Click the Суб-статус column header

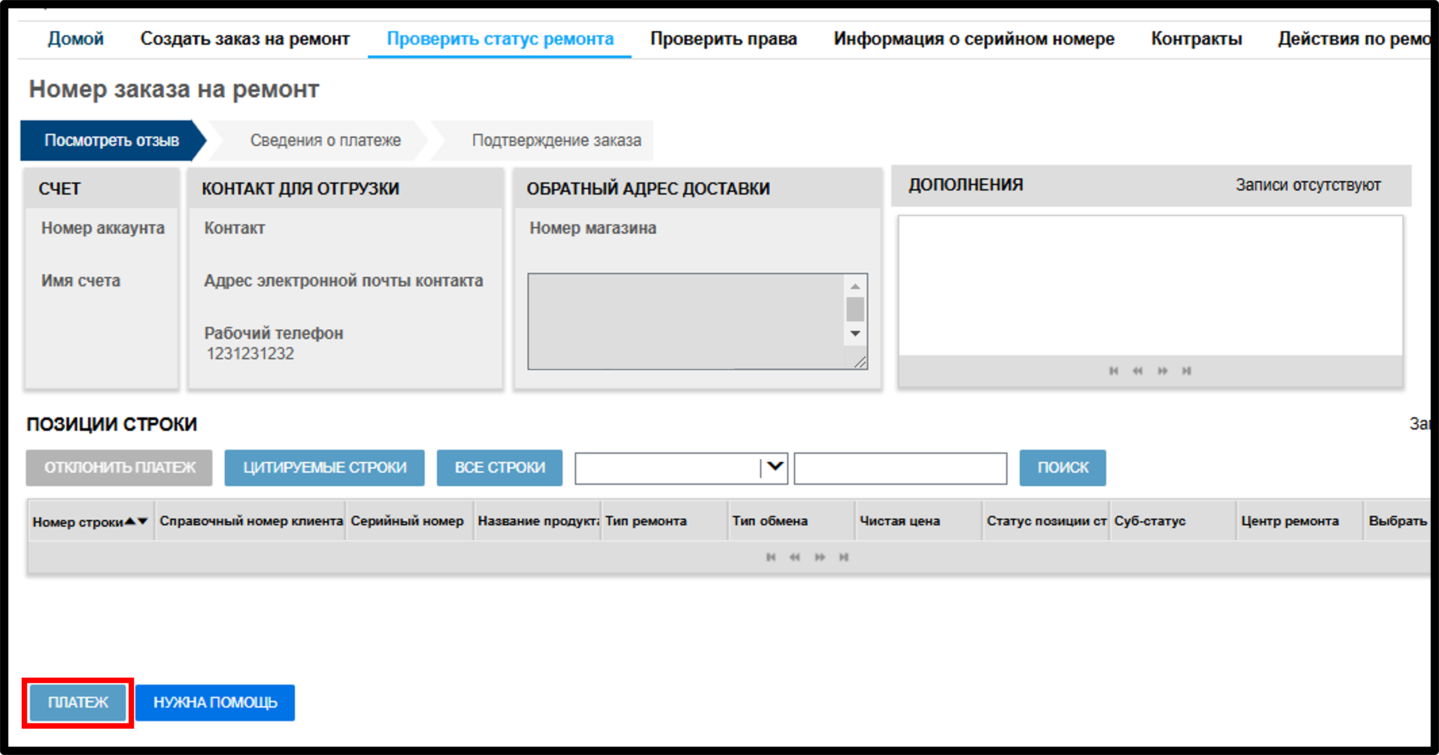tap(1173, 520)
